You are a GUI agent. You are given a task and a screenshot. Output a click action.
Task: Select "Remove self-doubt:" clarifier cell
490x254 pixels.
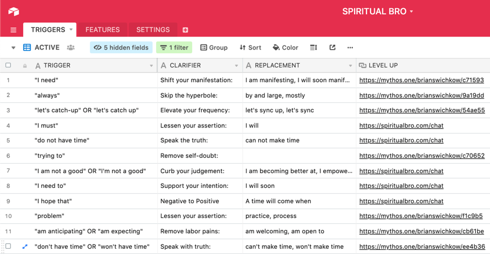200,155
